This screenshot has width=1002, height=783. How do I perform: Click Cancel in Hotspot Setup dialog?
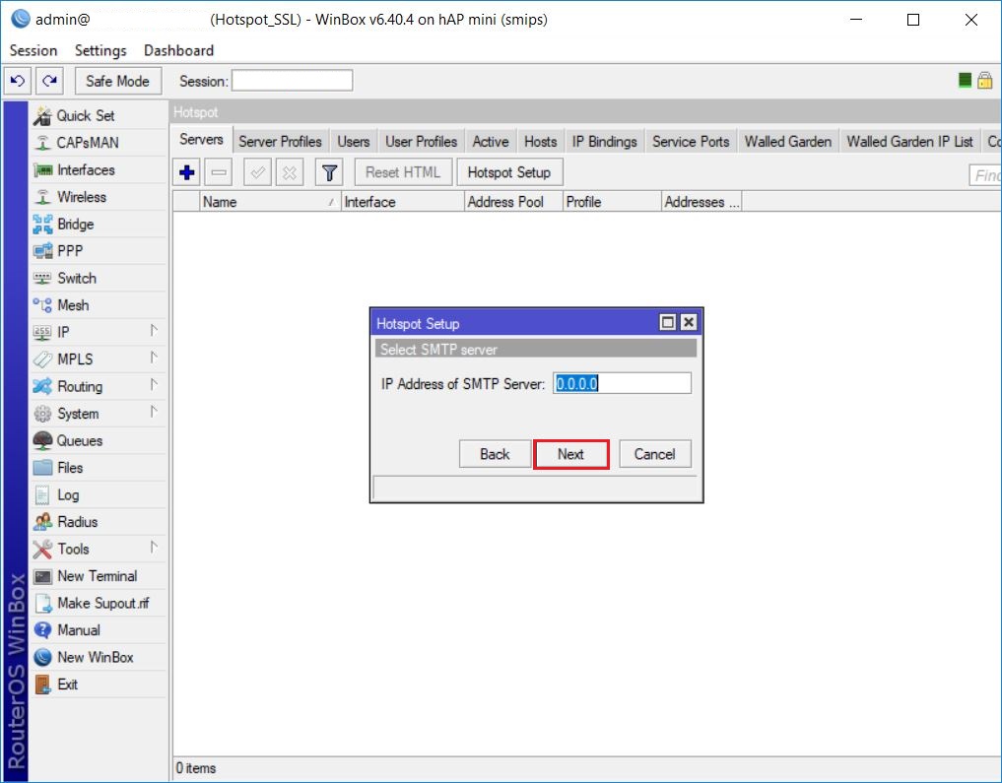(655, 454)
